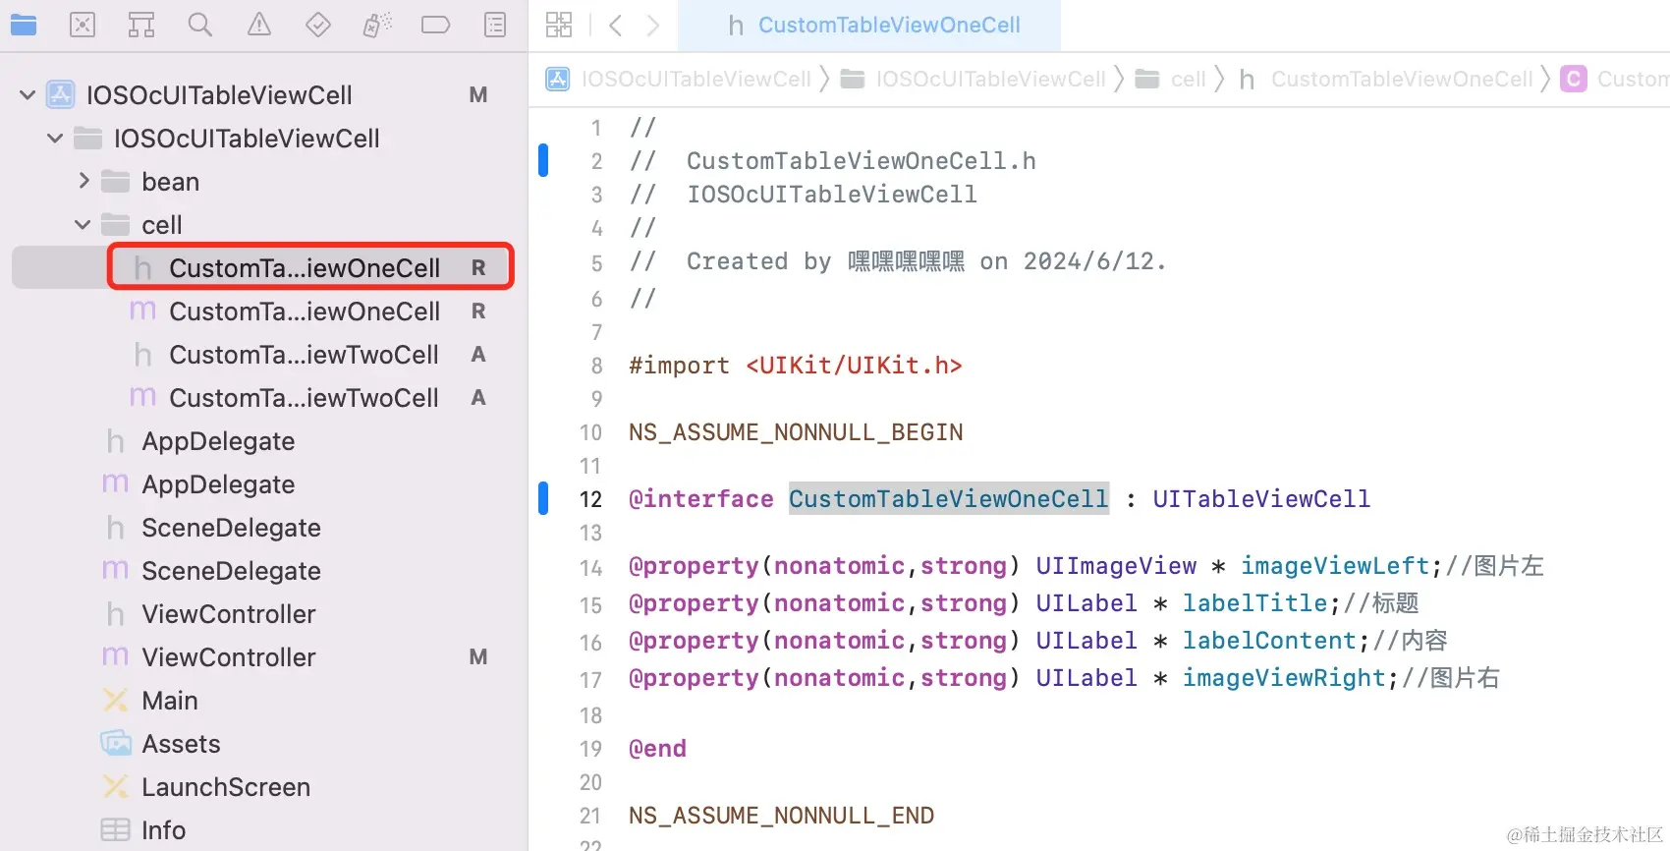
Task: Select IOSOcUITableViewCell folder in breadcrumb
Action: (x=991, y=79)
